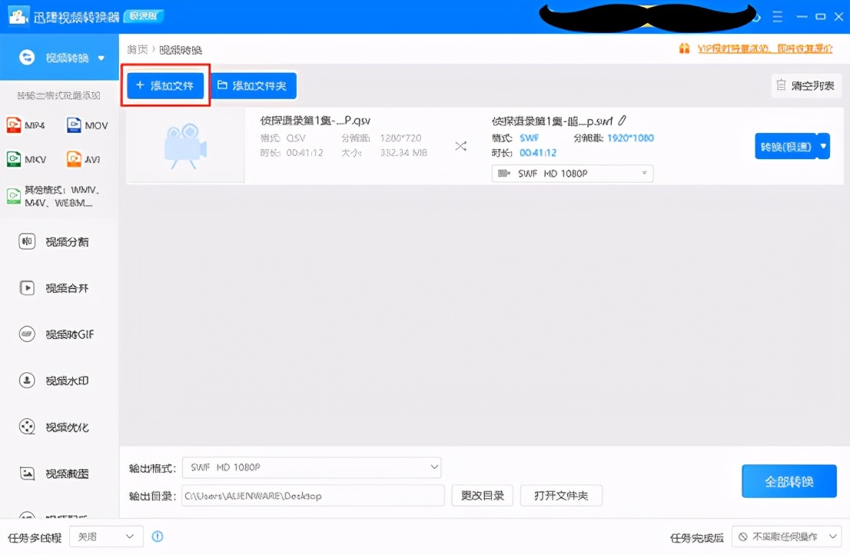850x555 pixels.
Task: Click the blue 00:41:12 output duration
Action: click(x=538, y=153)
